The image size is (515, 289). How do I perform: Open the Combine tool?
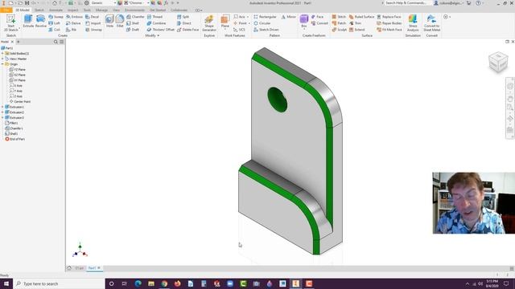coord(156,23)
